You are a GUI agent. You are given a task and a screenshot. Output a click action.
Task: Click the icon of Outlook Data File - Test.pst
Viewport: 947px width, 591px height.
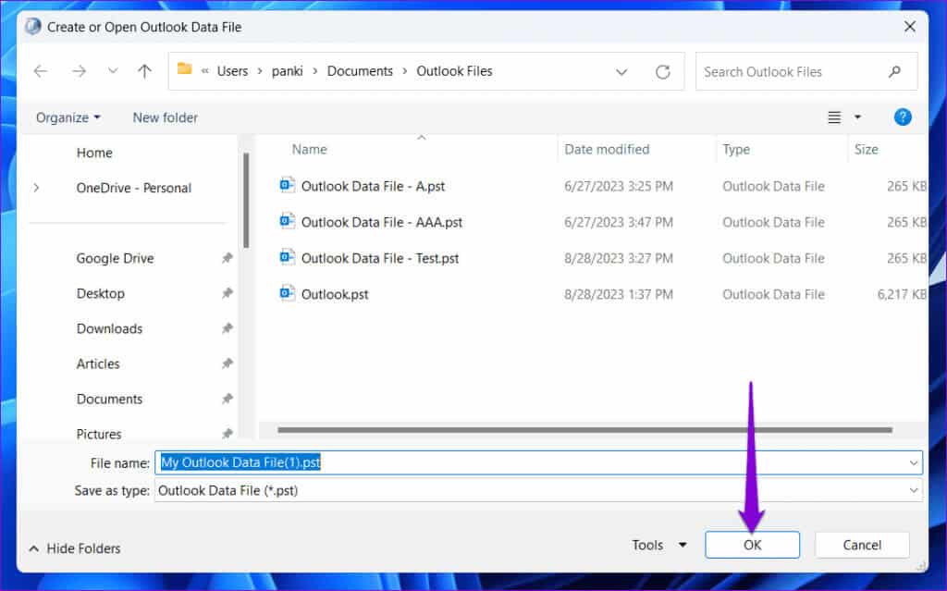tap(287, 257)
